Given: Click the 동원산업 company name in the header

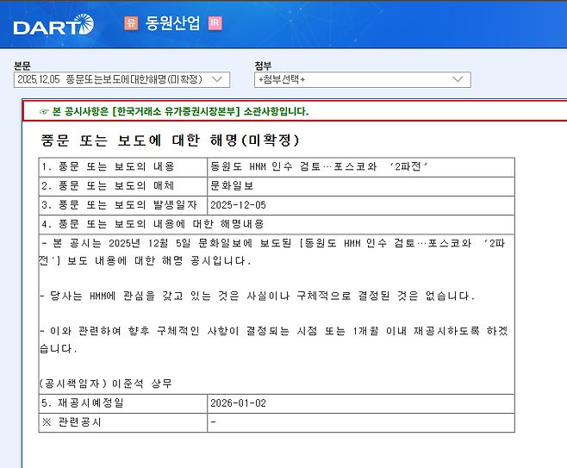Looking at the screenshot, I should (172, 23).
